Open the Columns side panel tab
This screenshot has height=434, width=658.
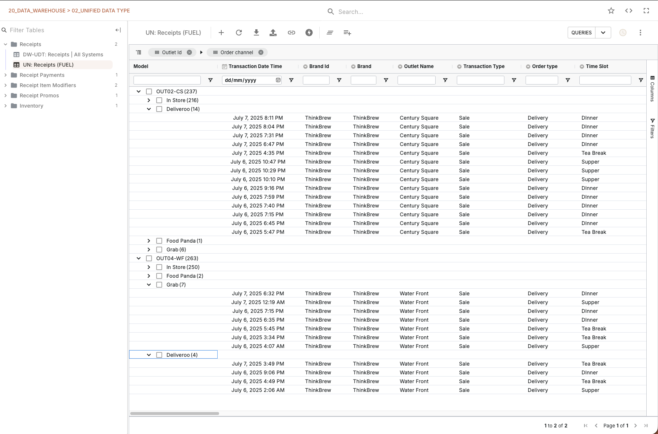coord(652,89)
